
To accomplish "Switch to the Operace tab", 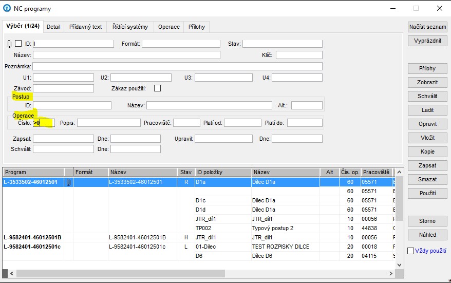I will coord(169,27).
